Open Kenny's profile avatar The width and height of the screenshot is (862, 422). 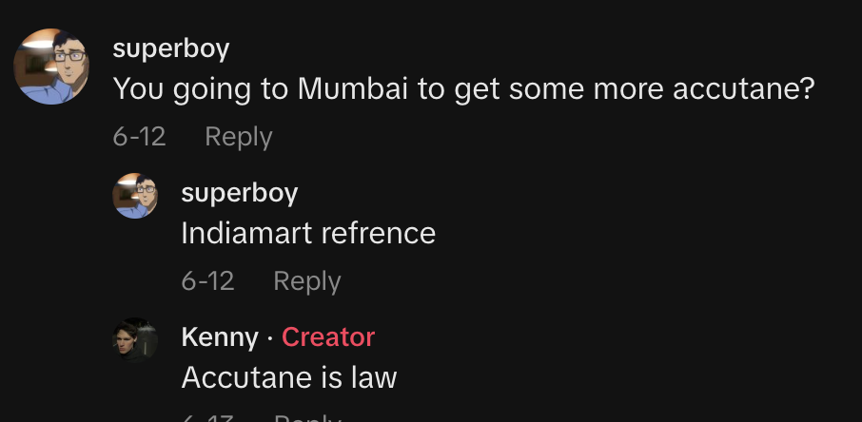coord(135,340)
